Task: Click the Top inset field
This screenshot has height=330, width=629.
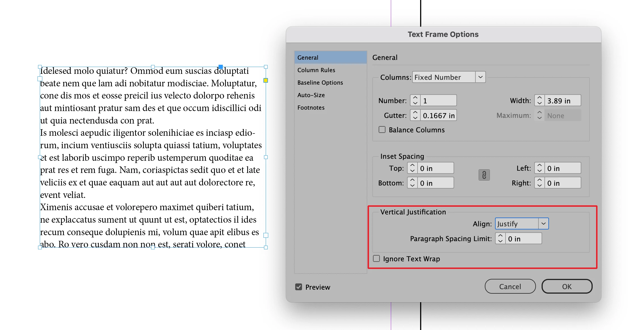Action: click(435, 168)
